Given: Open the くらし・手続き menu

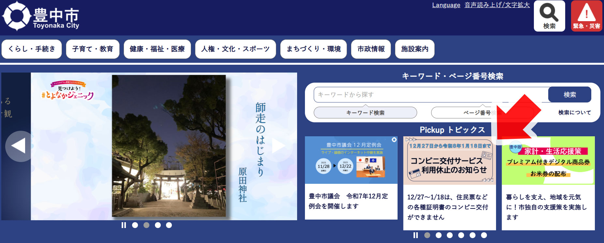Looking at the screenshot, I should coord(32,49).
